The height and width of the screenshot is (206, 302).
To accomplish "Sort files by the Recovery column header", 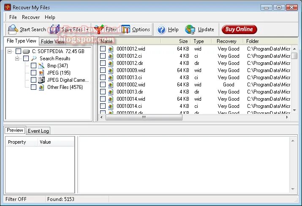I will 227,41.
